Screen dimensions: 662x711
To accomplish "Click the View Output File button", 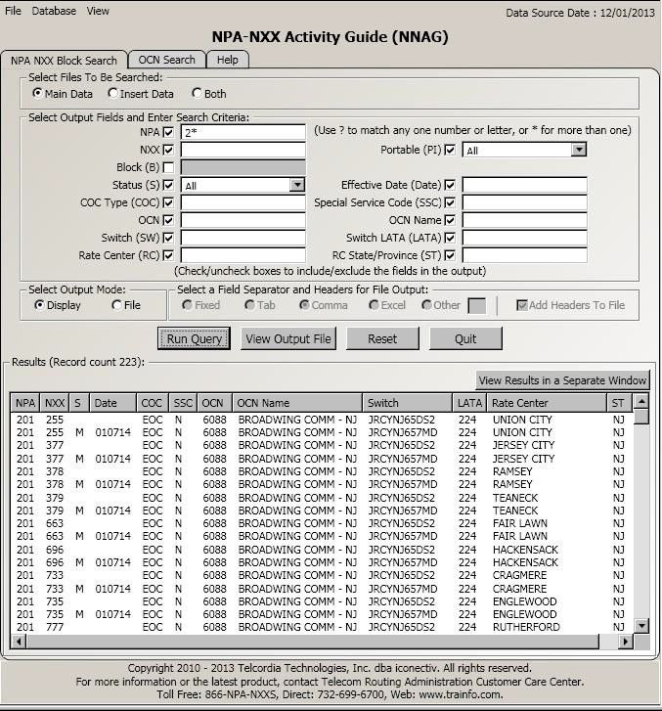I will click(288, 338).
